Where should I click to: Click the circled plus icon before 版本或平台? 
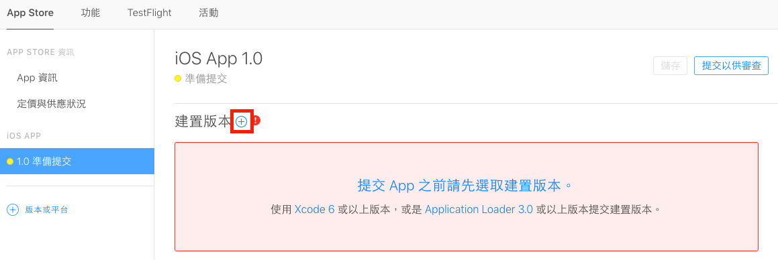13,210
